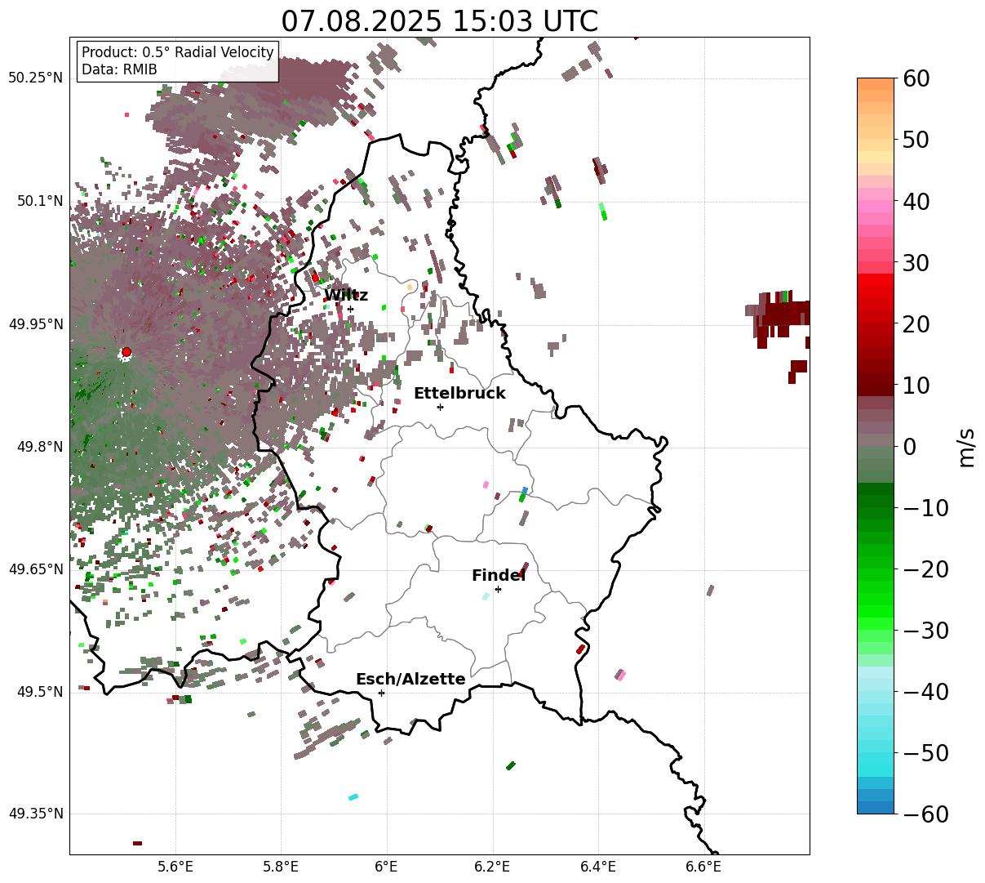Click the 50 colorbar tick label
Screen dimensions: 985x883
coord(916,140)
